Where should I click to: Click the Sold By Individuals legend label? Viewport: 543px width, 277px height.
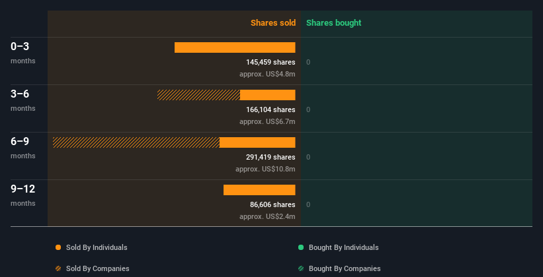97,247
